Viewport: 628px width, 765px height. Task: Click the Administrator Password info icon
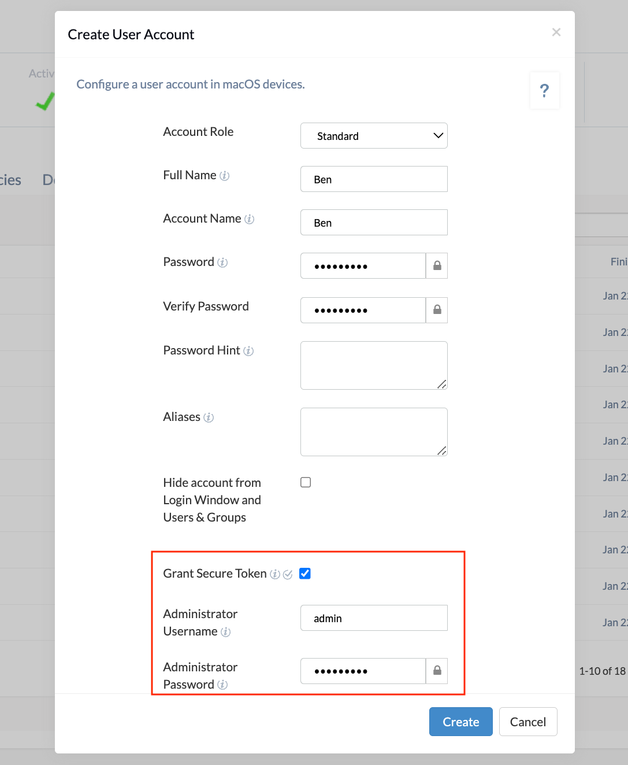pyautogui.click(x=222, y=685)
